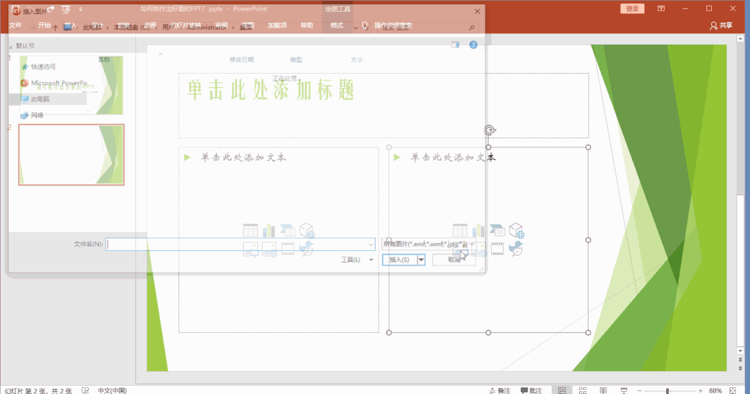Screen dimensions: 750x394
Task: Click the 插入(S) button
Action: pos(399,259)
